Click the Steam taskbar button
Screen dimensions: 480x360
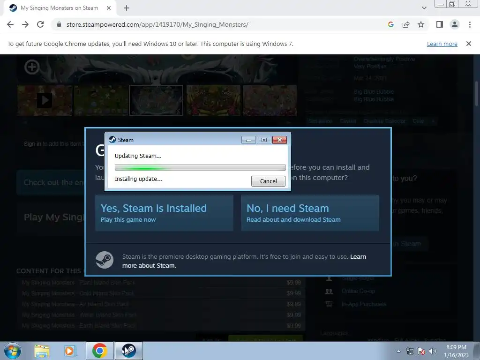click(x=128, y=351)
